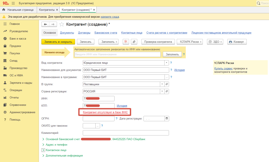
Task: Click the back navigation arrow
Action: pos(45,24)
